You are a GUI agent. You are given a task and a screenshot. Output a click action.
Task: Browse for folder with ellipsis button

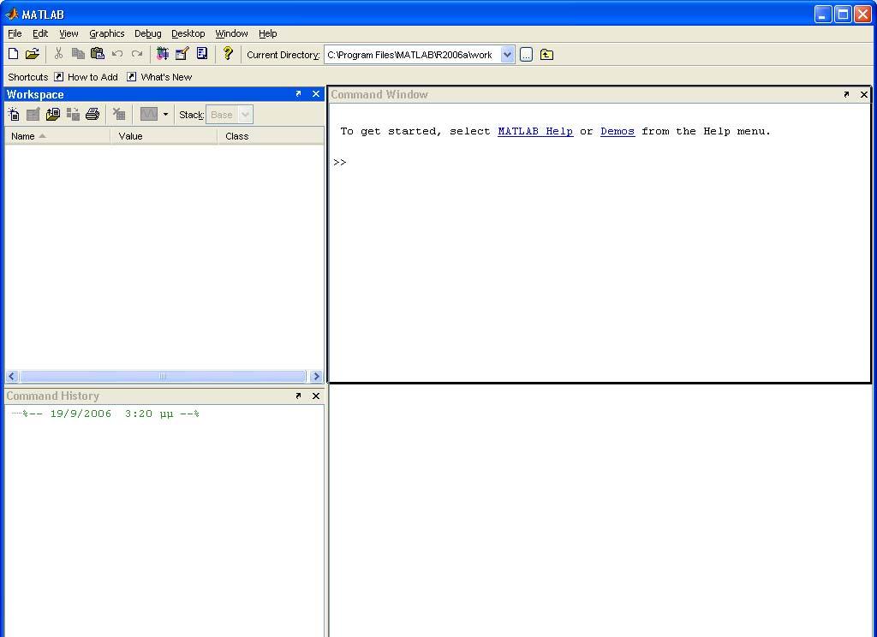click(x=526, y=55)
